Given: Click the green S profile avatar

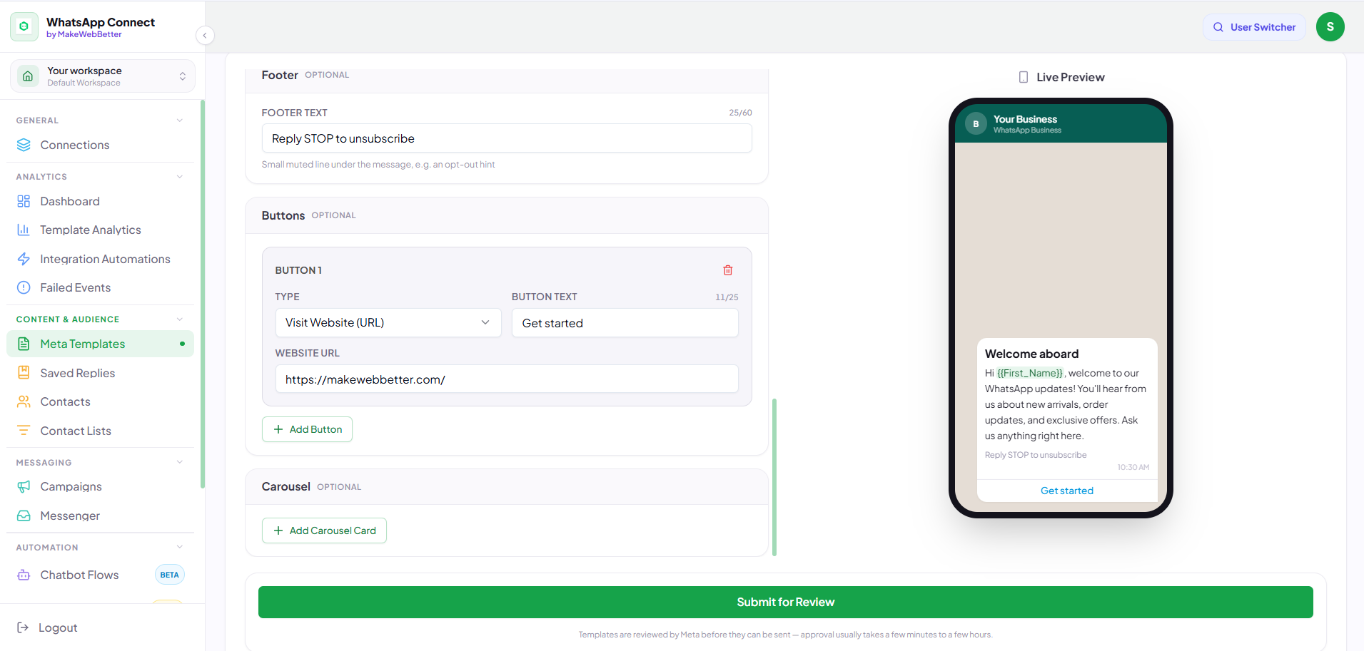Looking at the screenshot, I should [x=1330, y=27].
